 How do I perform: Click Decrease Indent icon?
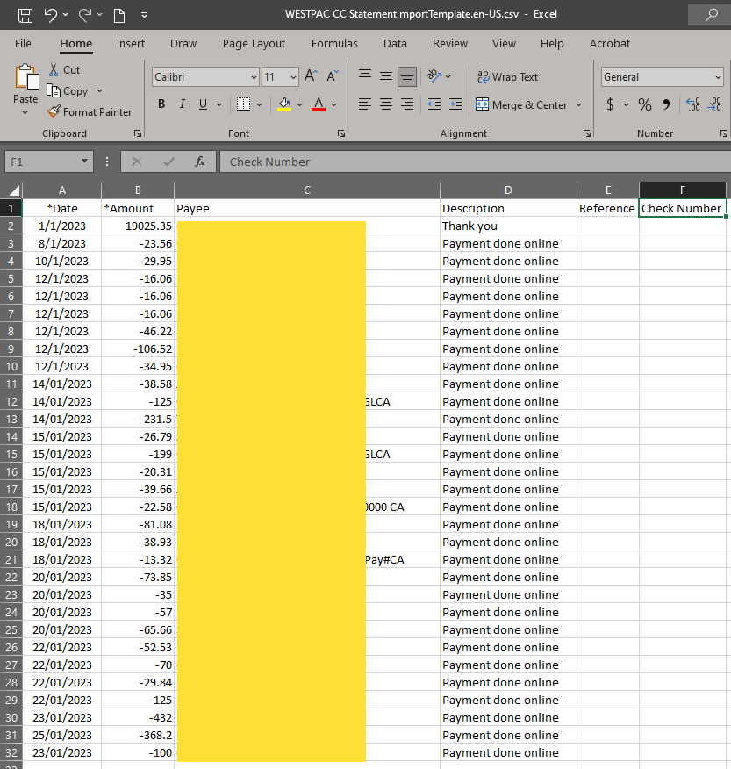[434, 104]
